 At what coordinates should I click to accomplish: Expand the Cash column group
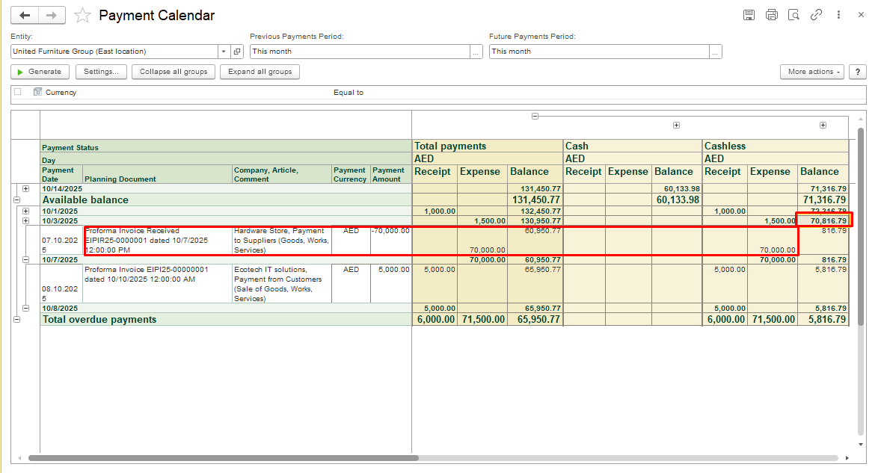click(x=676, y=126)
